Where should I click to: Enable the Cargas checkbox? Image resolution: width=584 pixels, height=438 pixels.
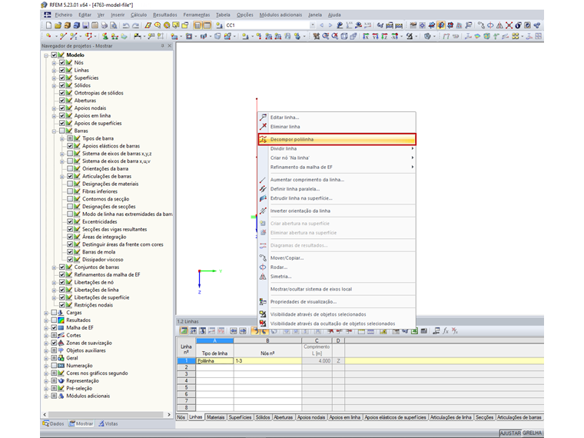pos(54,313)
